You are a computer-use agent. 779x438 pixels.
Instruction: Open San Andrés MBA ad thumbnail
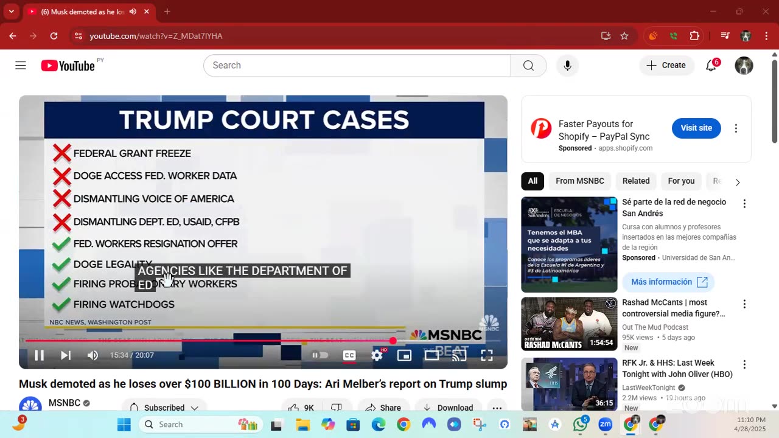click(x=569, y=245)
